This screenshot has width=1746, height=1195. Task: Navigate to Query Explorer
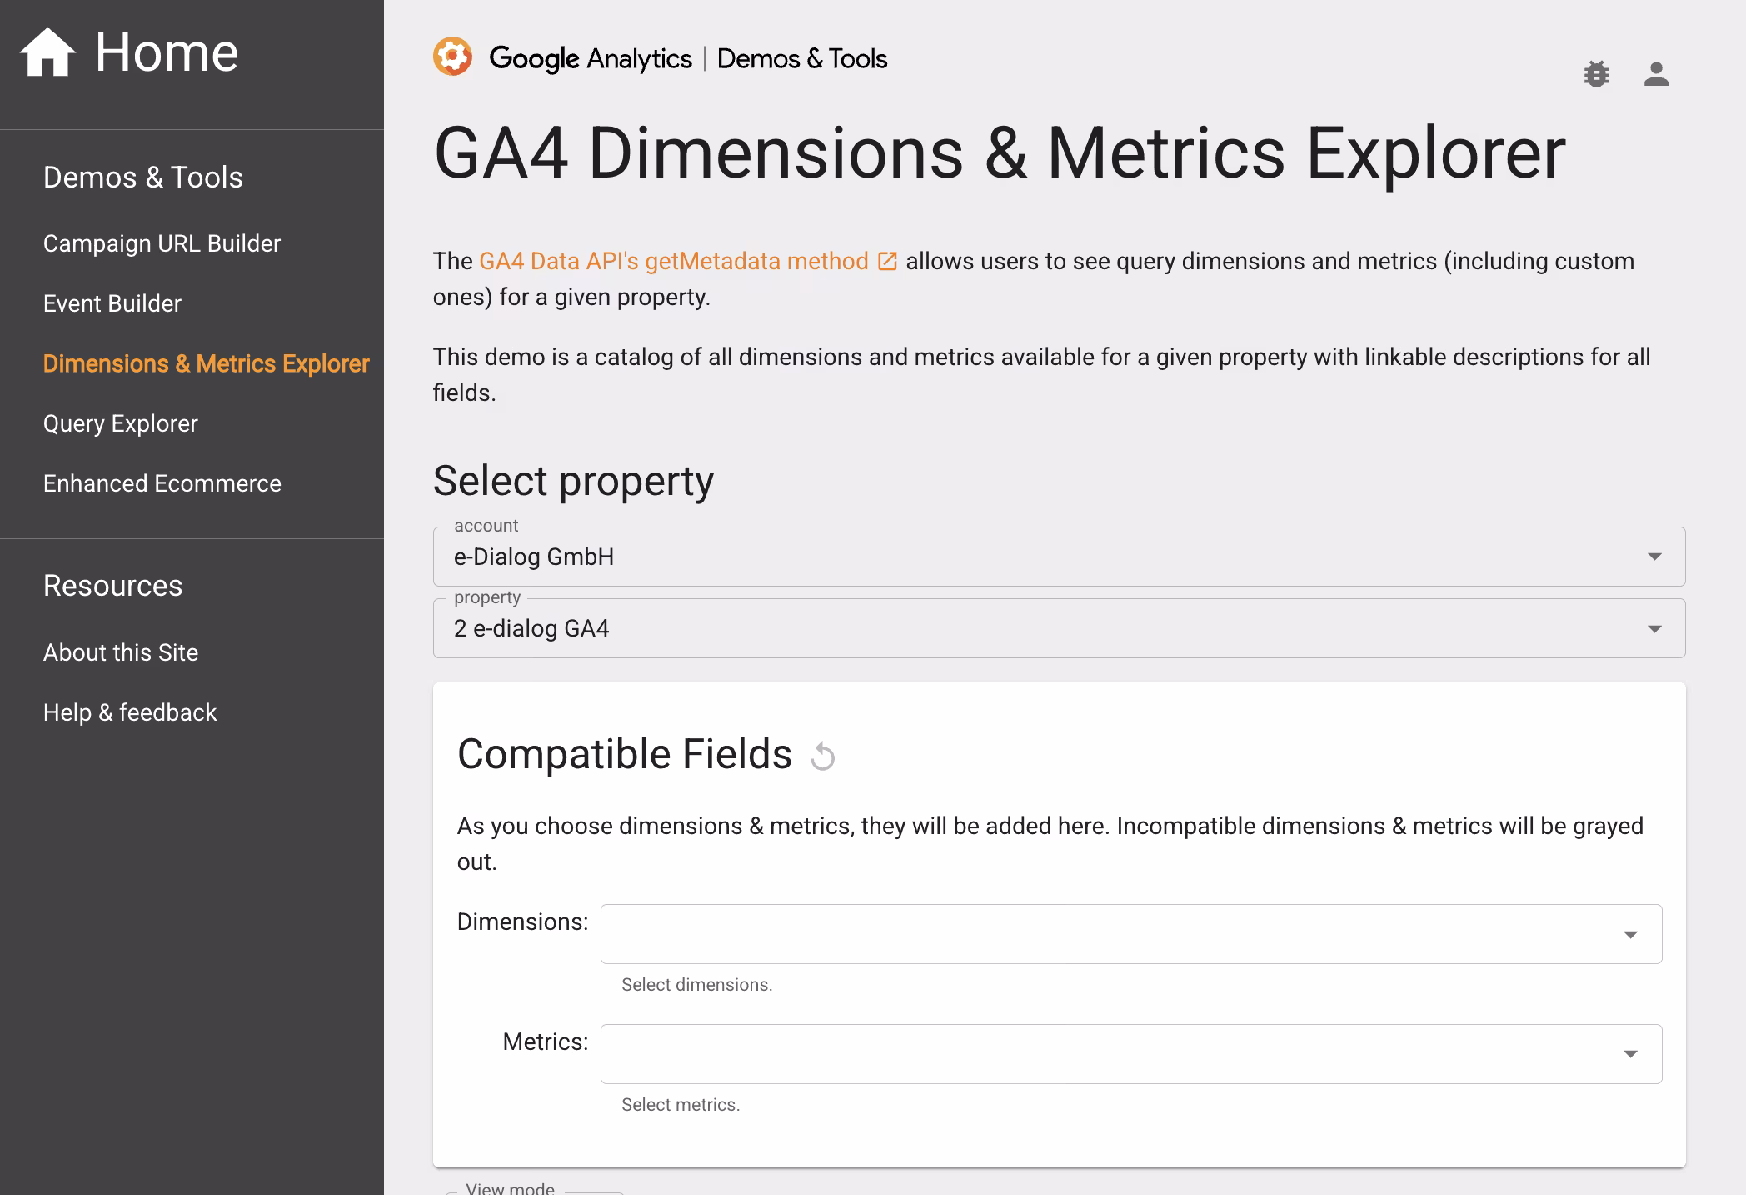(121, 423)
